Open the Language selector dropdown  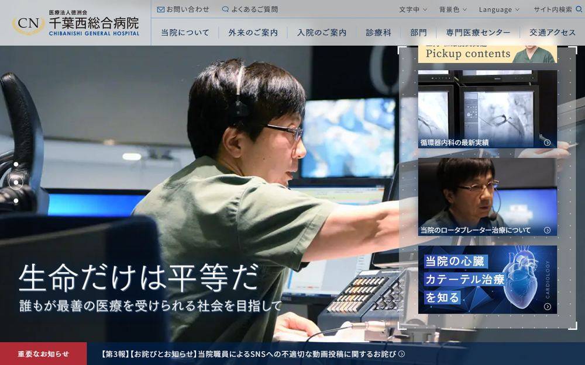499,10
